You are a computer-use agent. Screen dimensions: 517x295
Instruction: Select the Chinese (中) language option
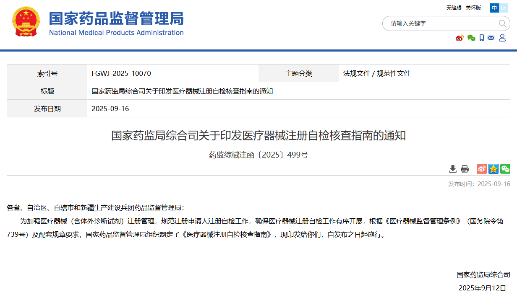tap(494, 8)
